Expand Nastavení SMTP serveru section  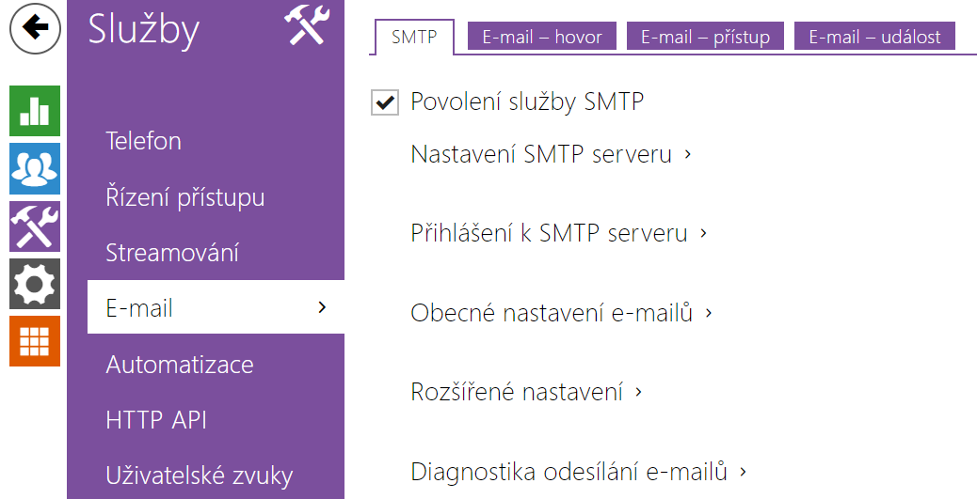pyautogui.click(x=552, y=154)
